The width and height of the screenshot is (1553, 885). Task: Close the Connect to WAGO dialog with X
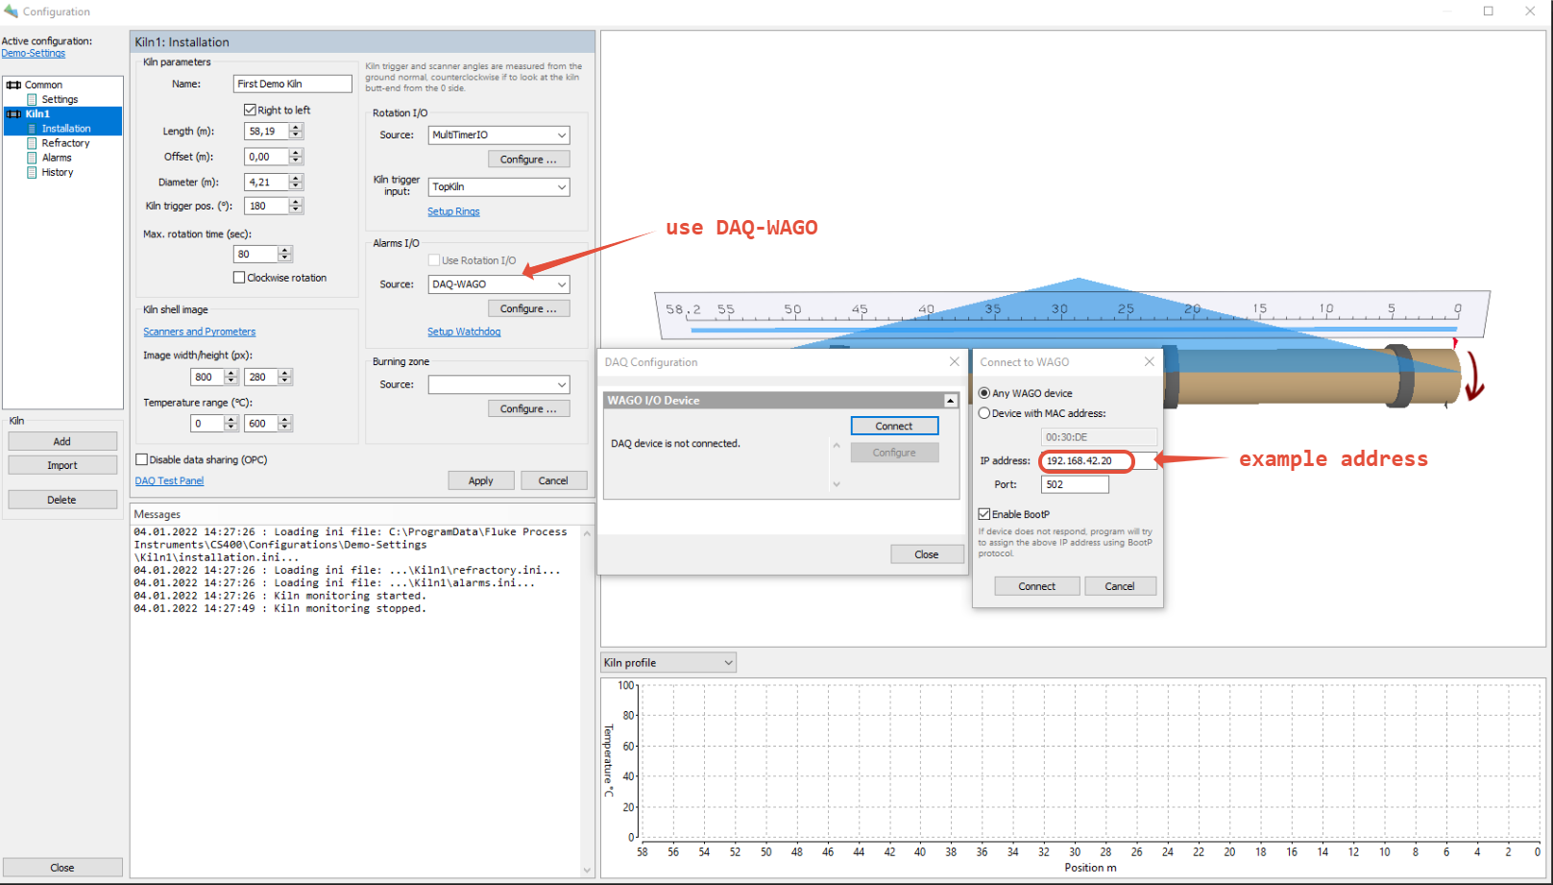tap(1149, 361)
